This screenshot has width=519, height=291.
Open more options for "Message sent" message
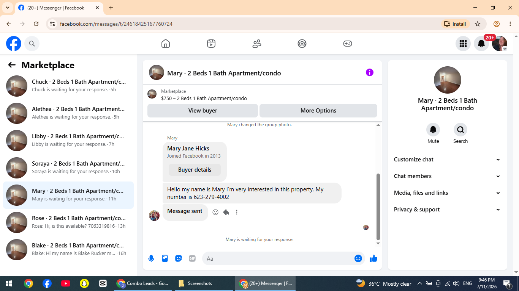click(x=237, y=212)
